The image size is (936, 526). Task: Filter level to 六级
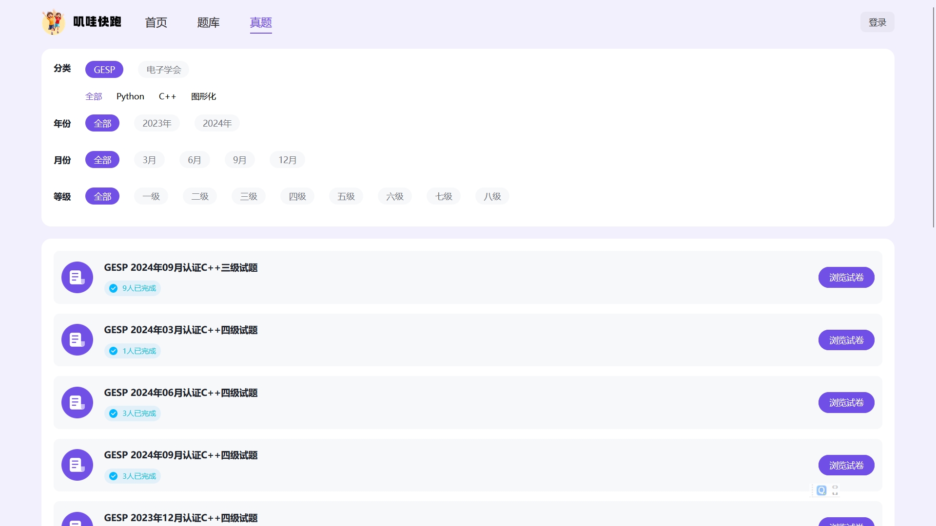(395, 196)
